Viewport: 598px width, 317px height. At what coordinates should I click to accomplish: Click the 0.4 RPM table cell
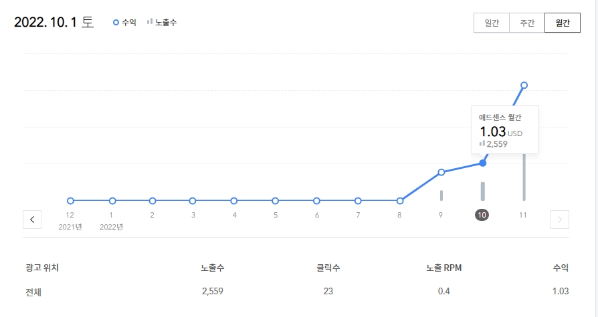tap(444, 292)
